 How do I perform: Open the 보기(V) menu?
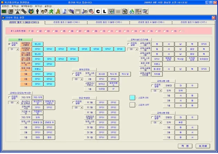point(38,6)
